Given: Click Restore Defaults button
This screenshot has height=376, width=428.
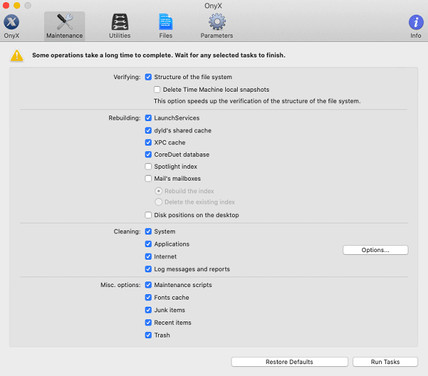Looking at the screenshot, I should pyautogui.click(x=290, y=362).
